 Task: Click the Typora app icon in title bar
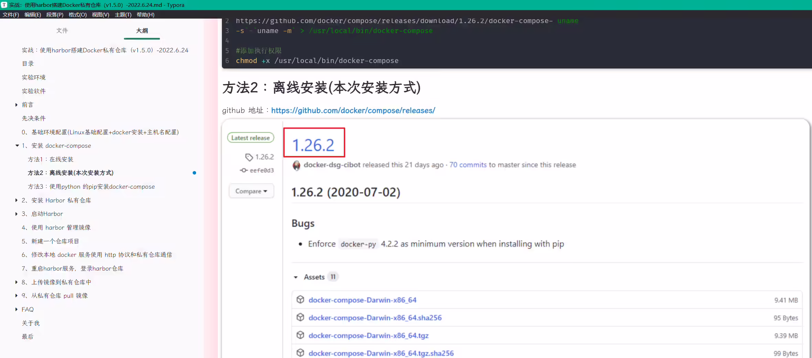(x=4, y=5)
